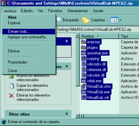Click the aviproxy folder icon
This screenshot has height=126, width=139.
click(84, 42)
